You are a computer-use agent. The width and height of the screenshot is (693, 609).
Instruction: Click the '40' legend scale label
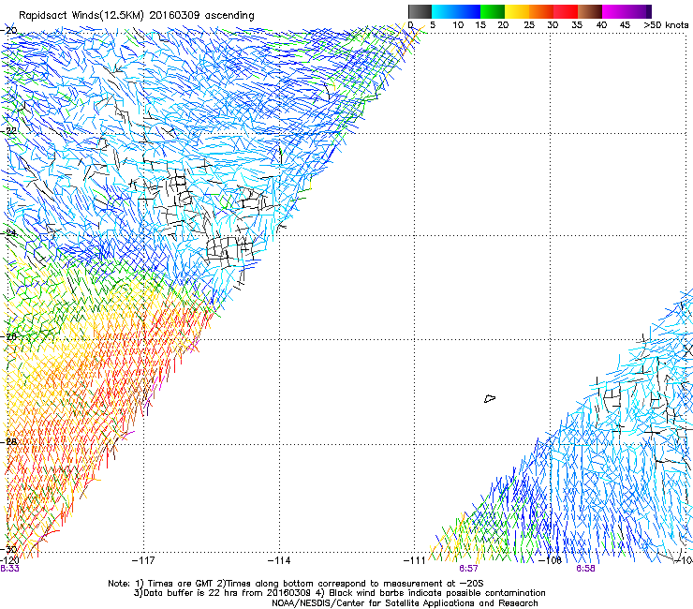tap(601, 24)
